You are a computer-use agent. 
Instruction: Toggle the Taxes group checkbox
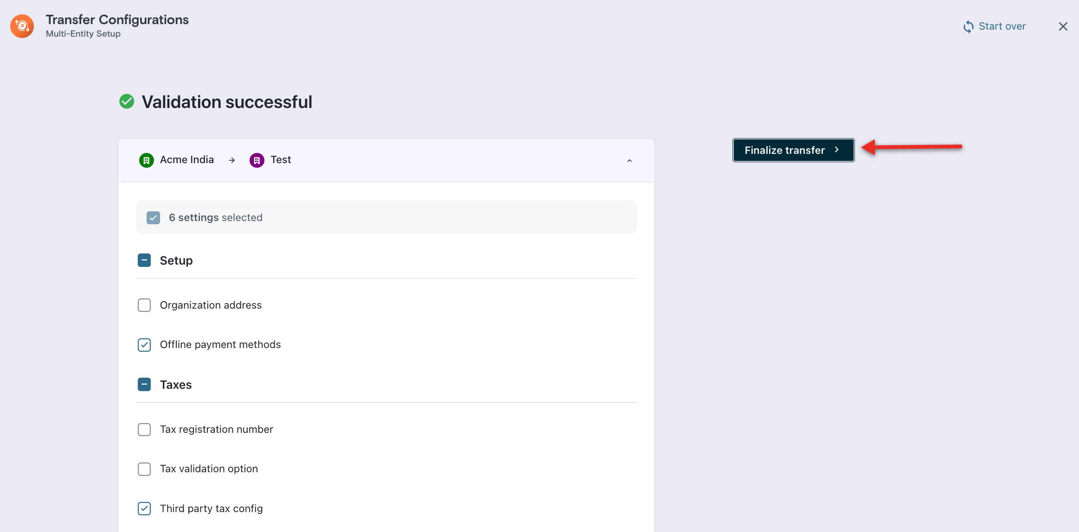(144, 385)
